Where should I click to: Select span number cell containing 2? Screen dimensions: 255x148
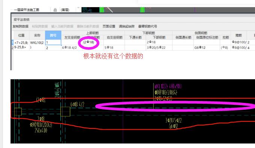(53, 48)
